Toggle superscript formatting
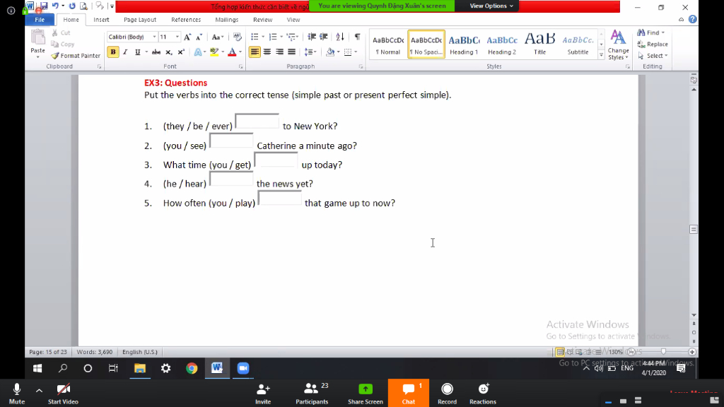This screenshot has width=724, height=407. [x=181, y=52]
